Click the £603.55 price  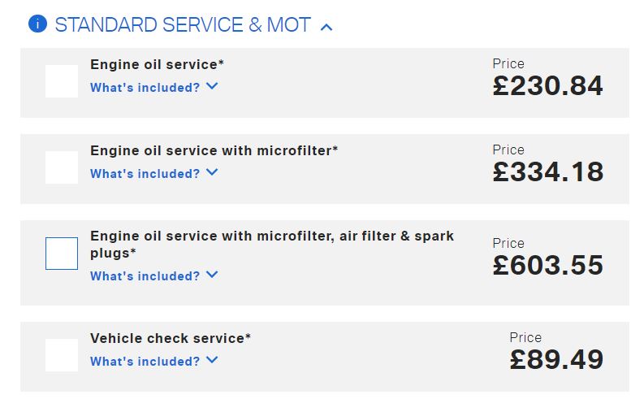tap(548, 266)
